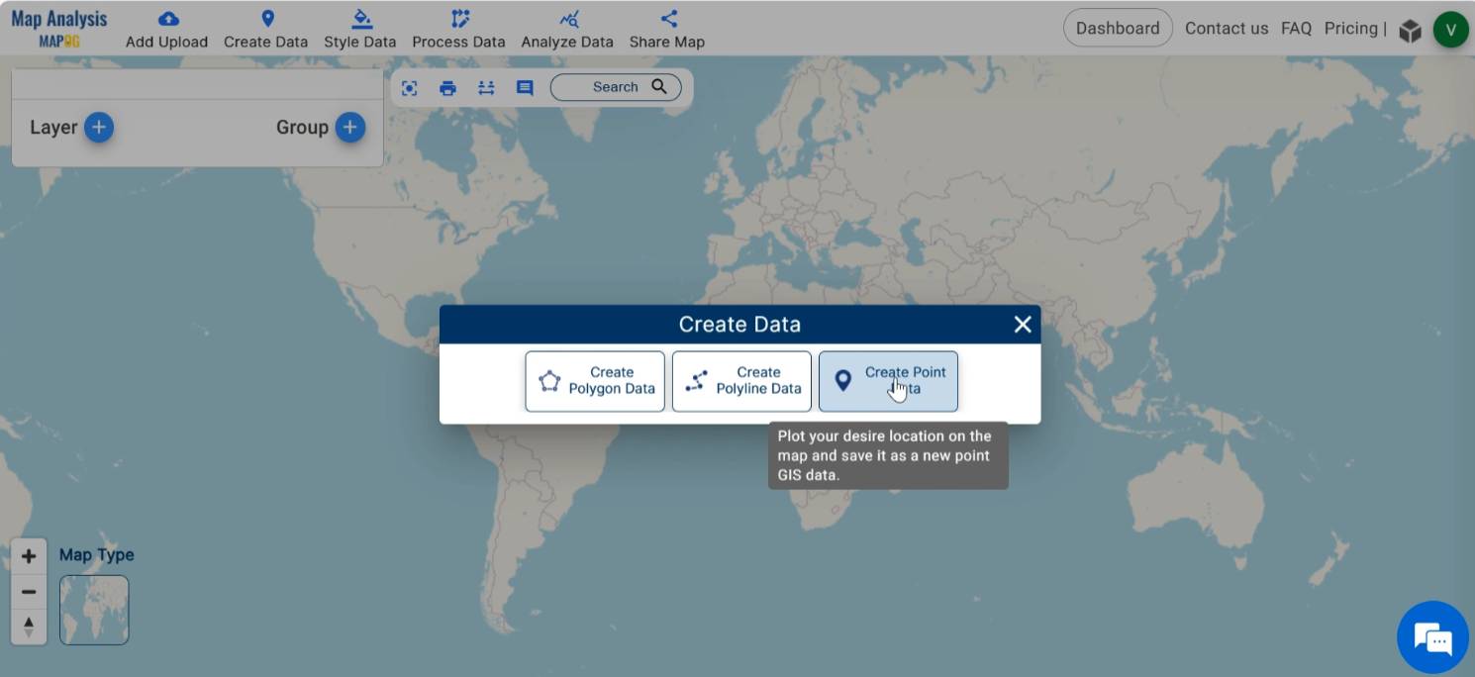The width and height of the screenshot is (1475, 677).
Task: Open the Share Map menu
Action: point(667,30)
